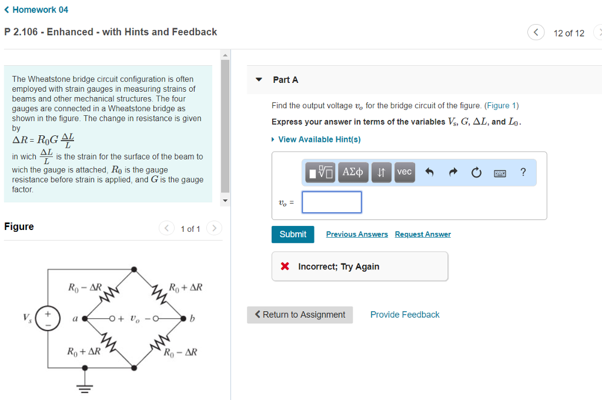
Task: Click the Request Answer link
Action: pos(423,234)
